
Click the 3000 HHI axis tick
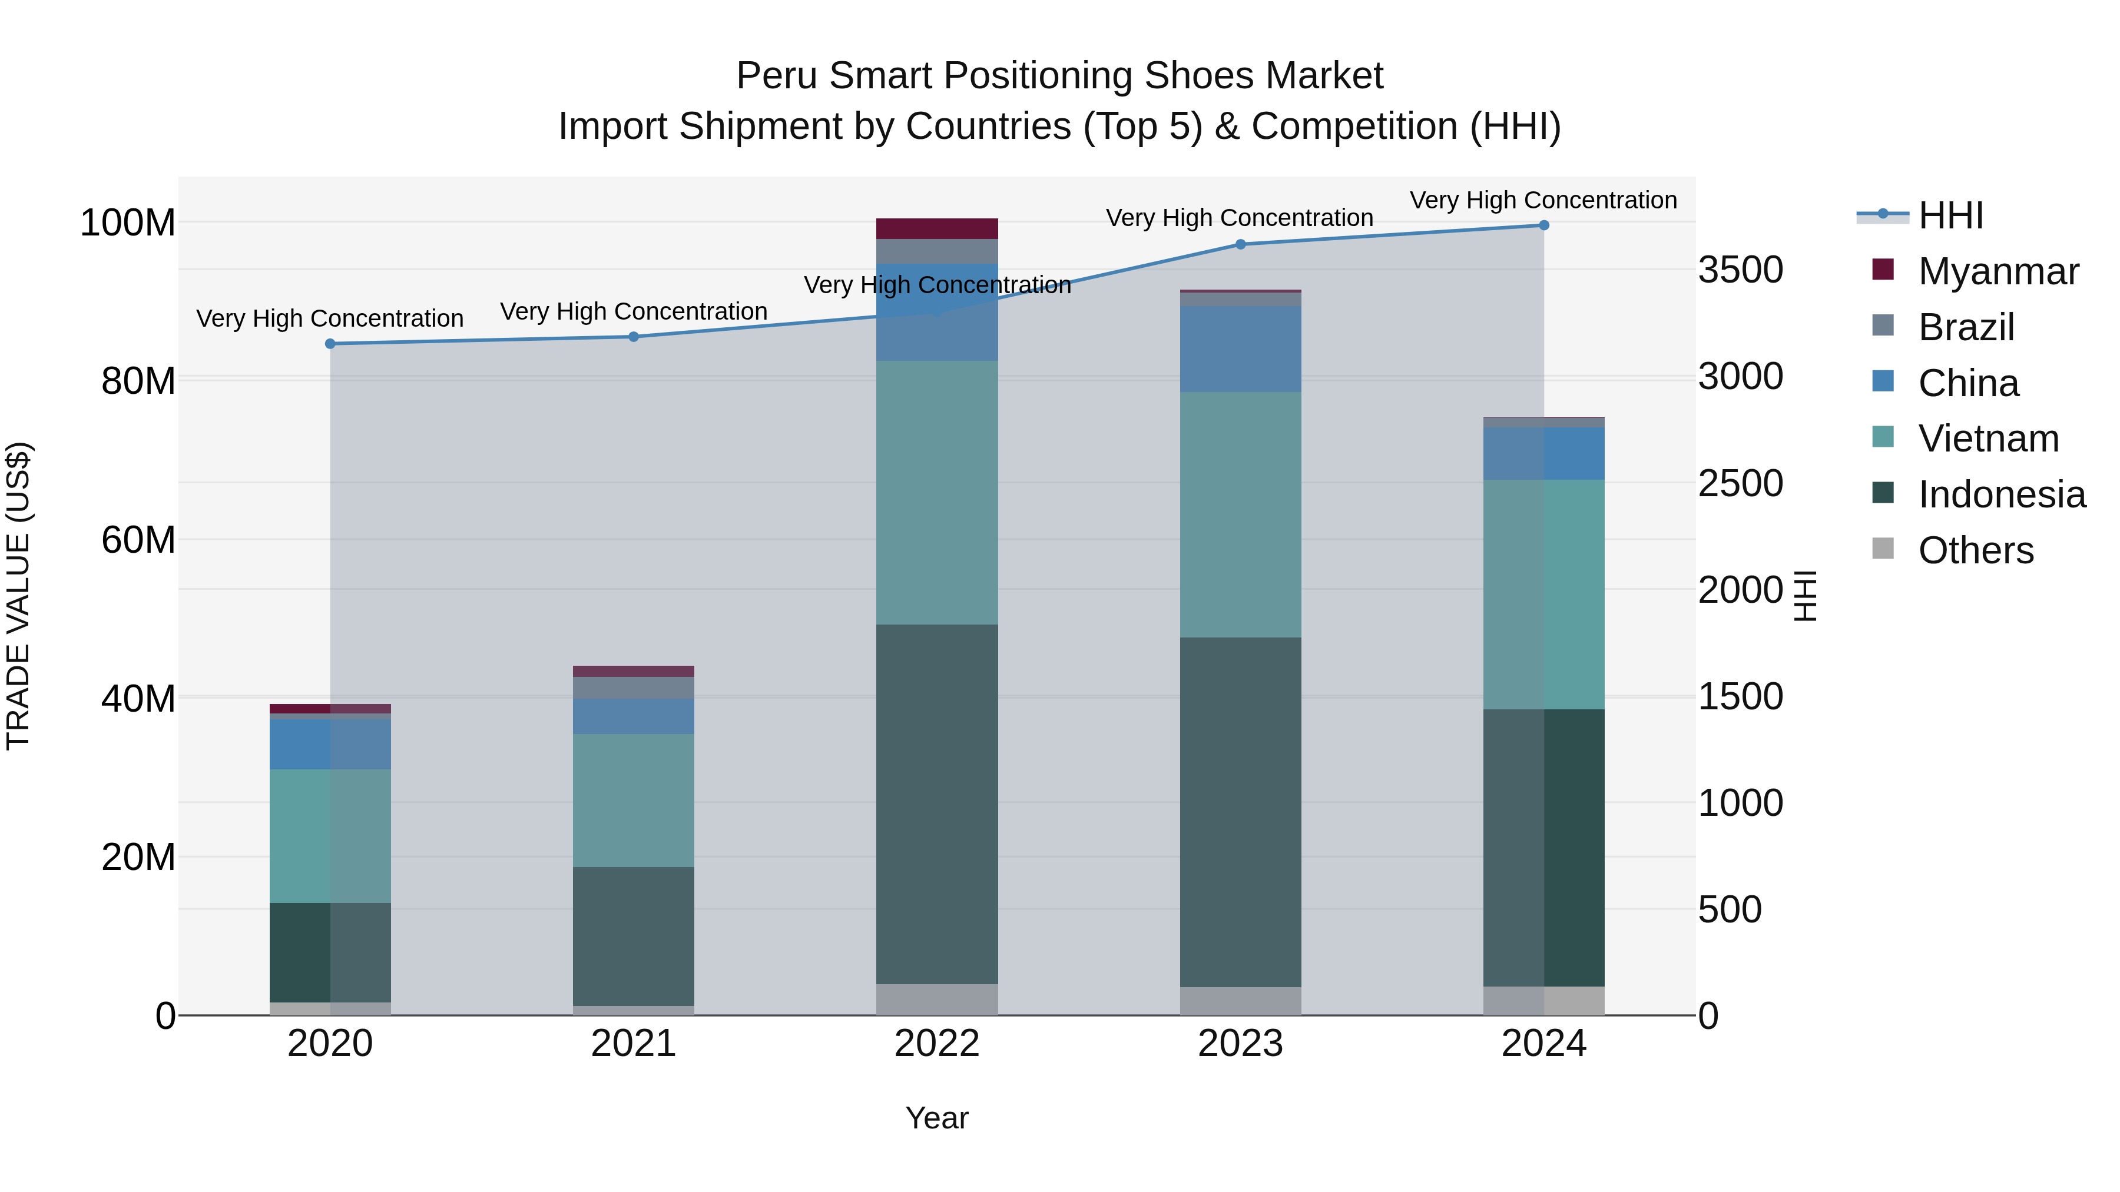[x=1741, y=377]
